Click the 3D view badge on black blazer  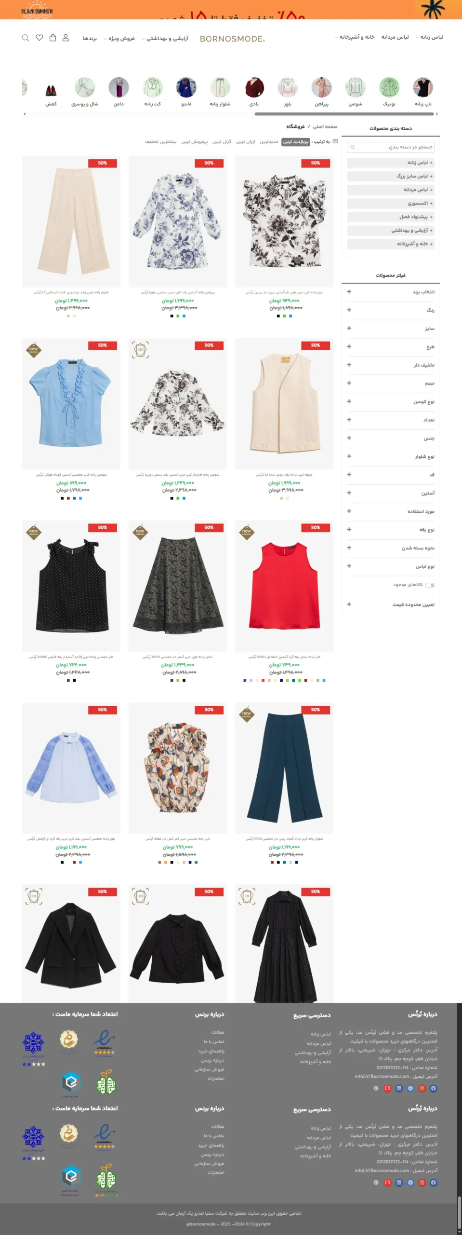34,896
